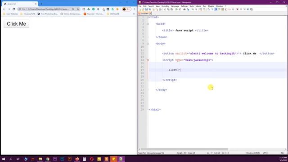The width and height of the screenshot is (288, 162).
Task: Expand the hidden bookmarks overflow arrow
Action: [134, 14]
